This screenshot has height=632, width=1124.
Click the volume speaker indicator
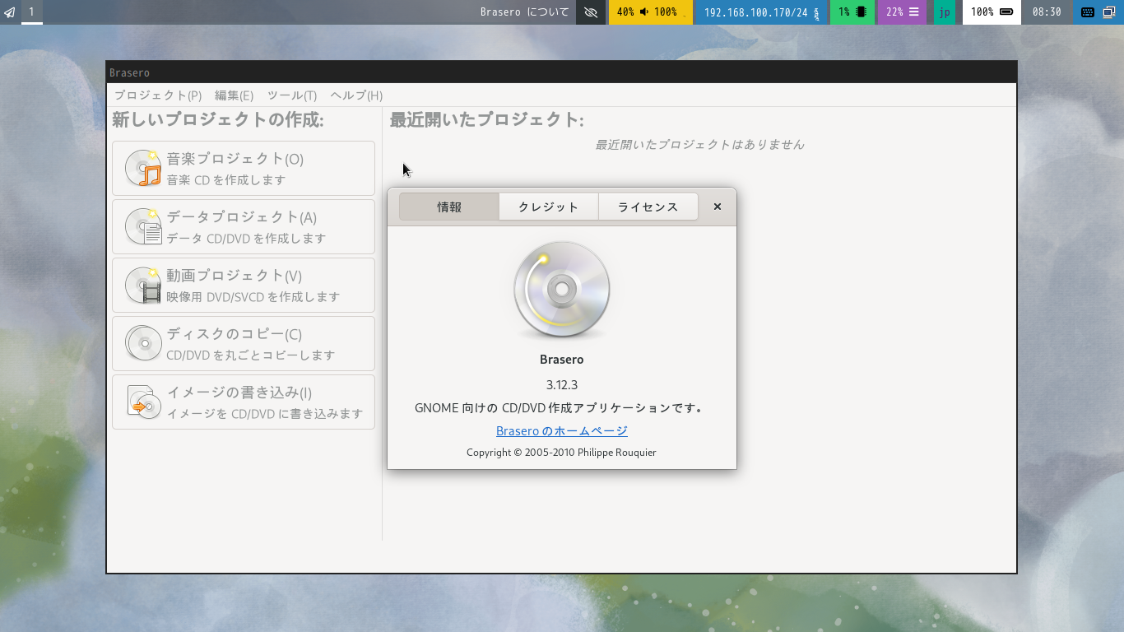[650, 12]
